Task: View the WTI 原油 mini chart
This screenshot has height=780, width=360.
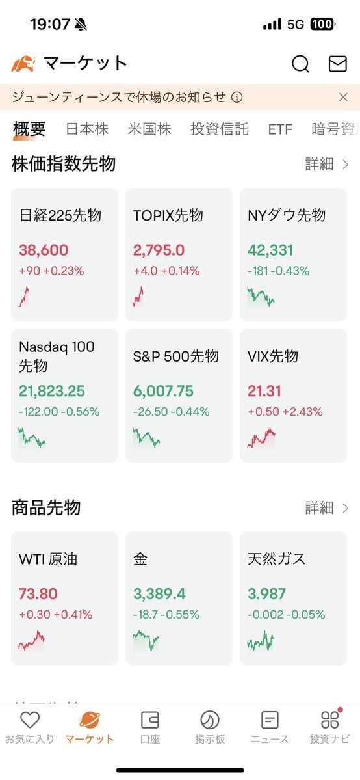Action: pos(32,641)
